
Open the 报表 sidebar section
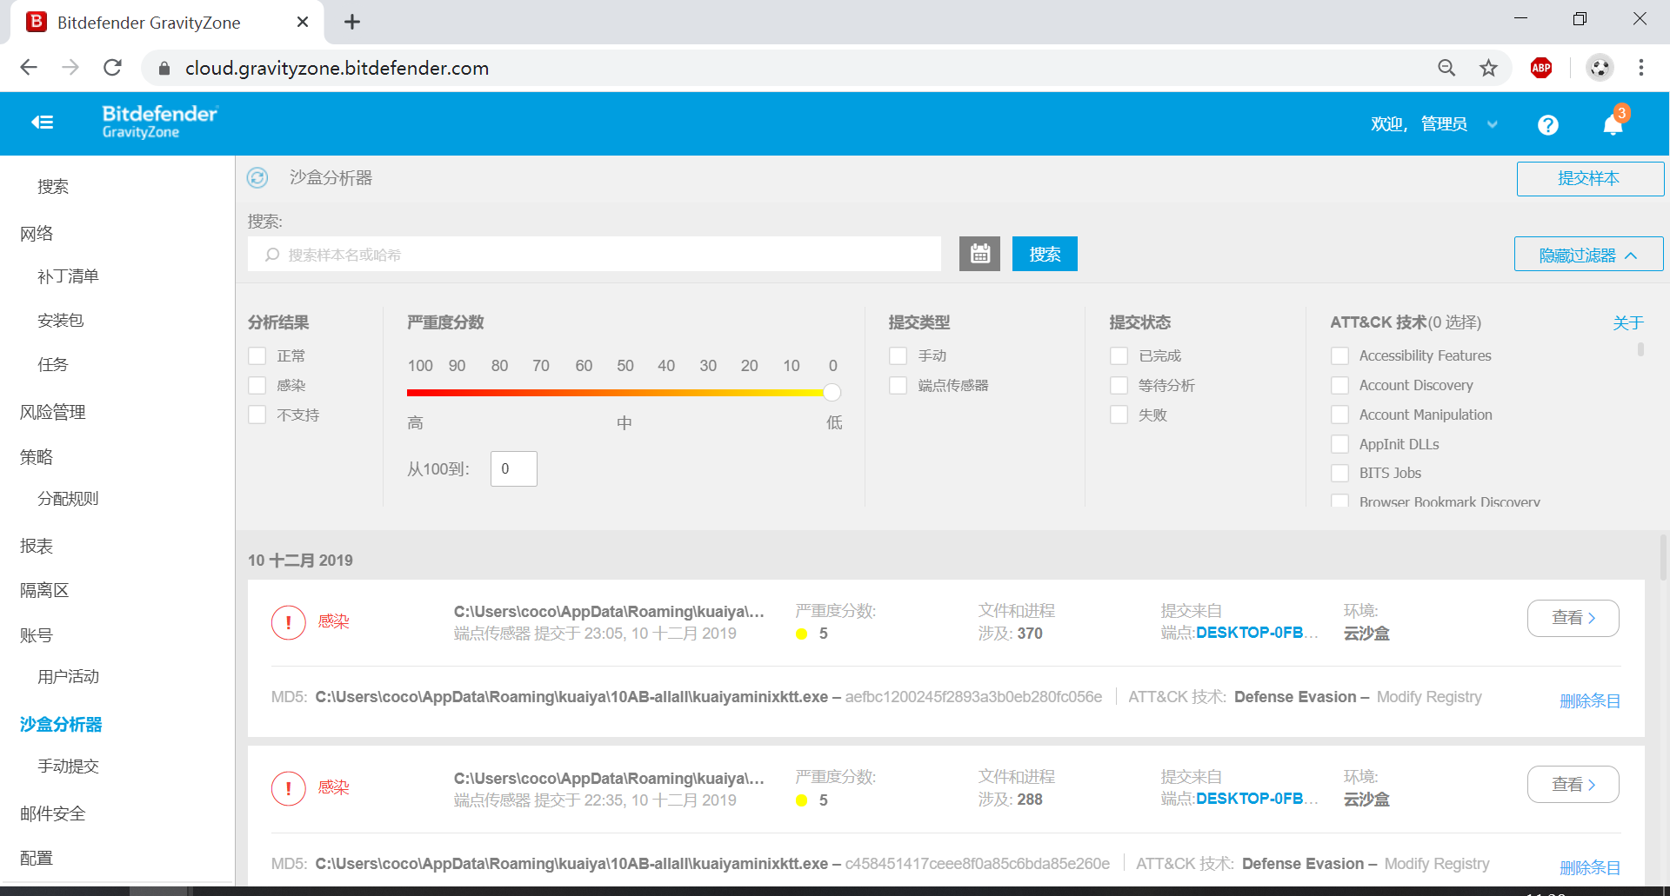point(37,546)
